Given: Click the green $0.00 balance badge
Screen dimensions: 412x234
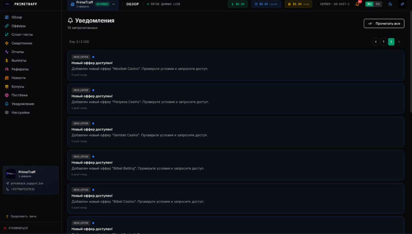Looking at the screenshot, I should tap(237, 4).
